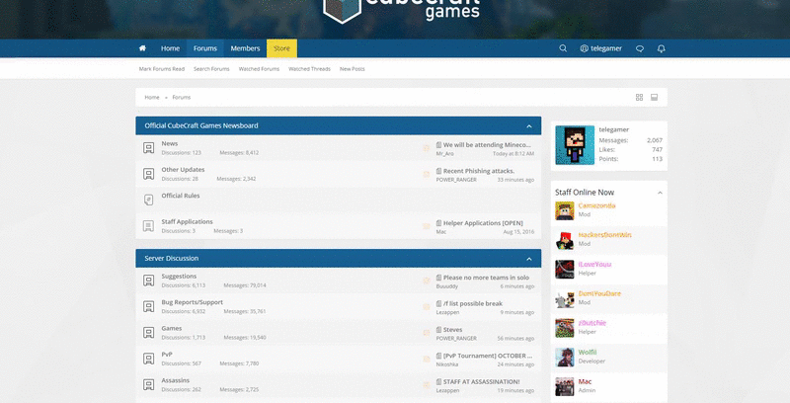This screenshot has height=403, width=790.
Task: Open Watched Forums
Action: [259, 69]
